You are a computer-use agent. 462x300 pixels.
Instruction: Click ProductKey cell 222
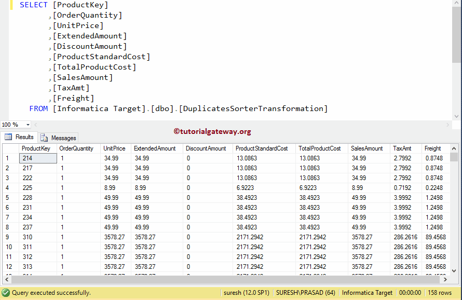pos(38,178)
